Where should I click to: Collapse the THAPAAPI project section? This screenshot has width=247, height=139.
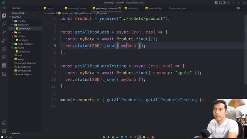[x=16, y=17]
